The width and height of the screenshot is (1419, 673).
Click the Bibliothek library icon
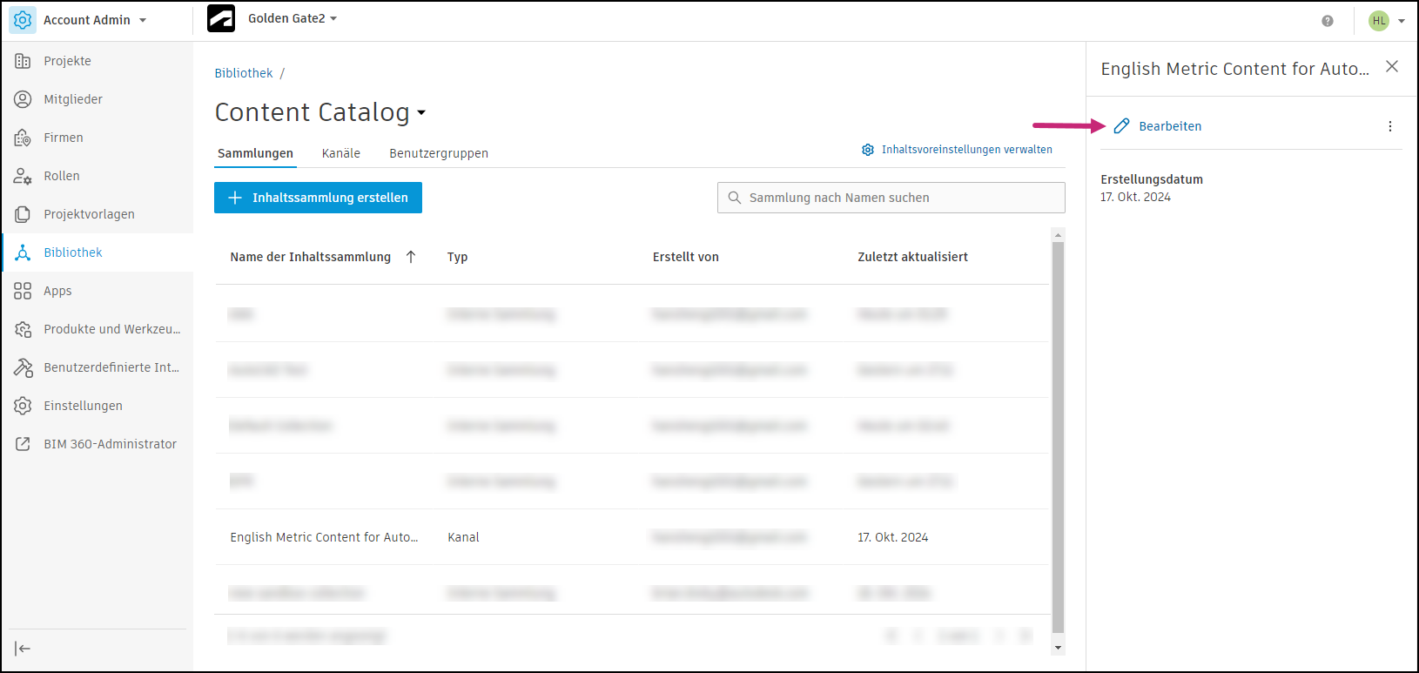coord(23,252)
